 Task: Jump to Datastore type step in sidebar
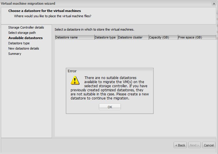click(19, 43)
